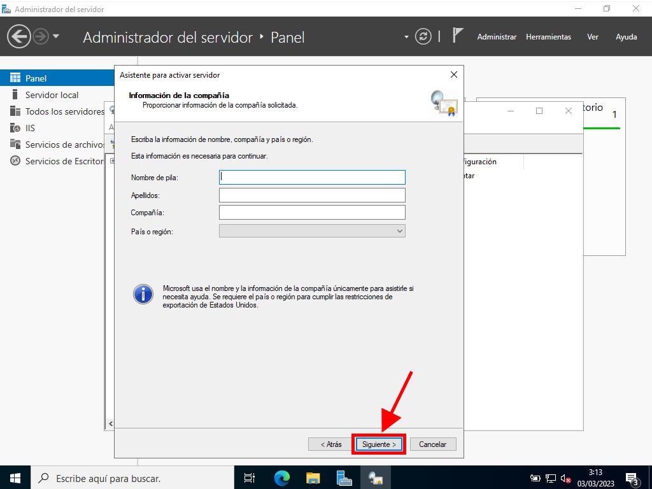Click the back navigation arrow in header

18,36
